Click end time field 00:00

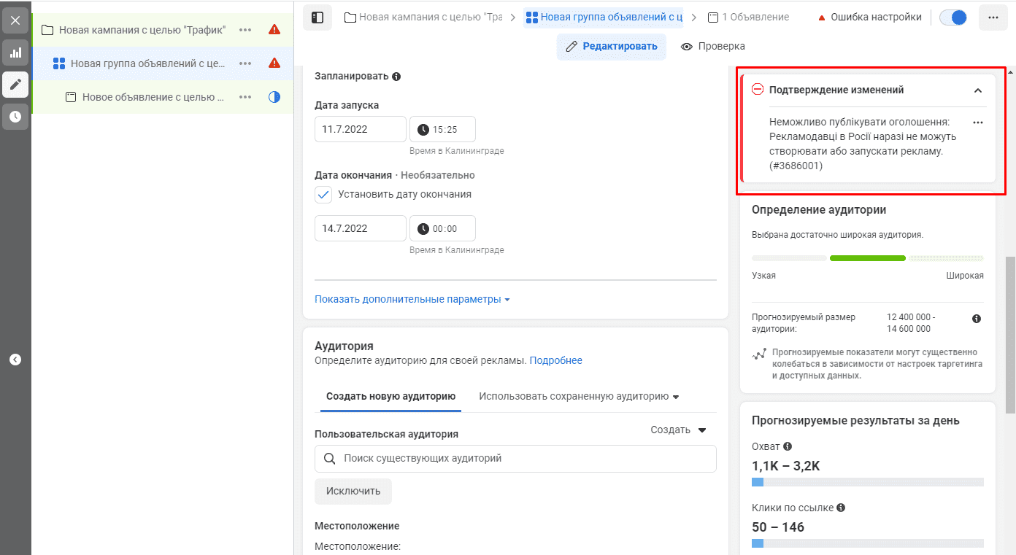pyautogui.click(x=442, y=228)
